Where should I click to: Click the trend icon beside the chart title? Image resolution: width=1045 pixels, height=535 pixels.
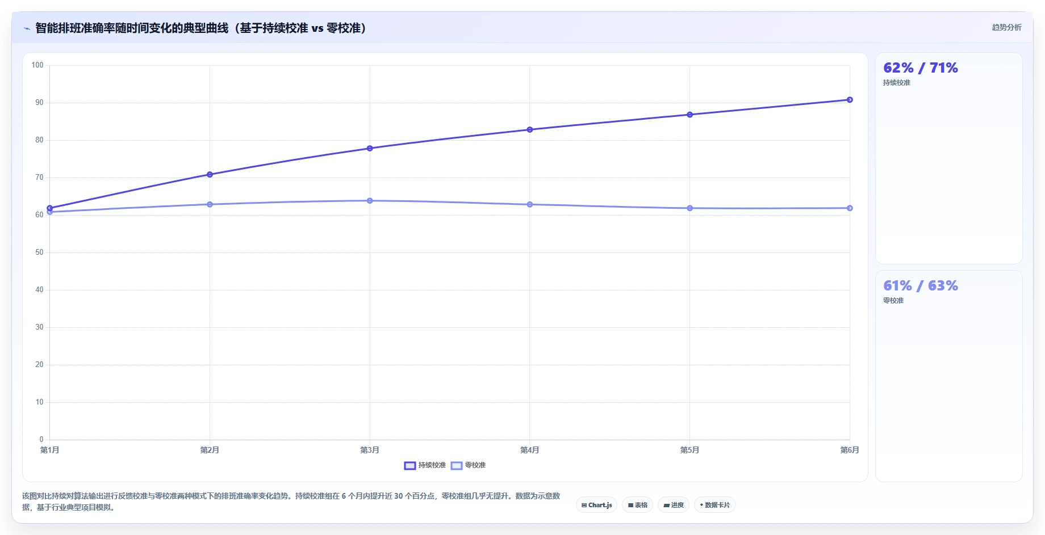tap(27, 28)
